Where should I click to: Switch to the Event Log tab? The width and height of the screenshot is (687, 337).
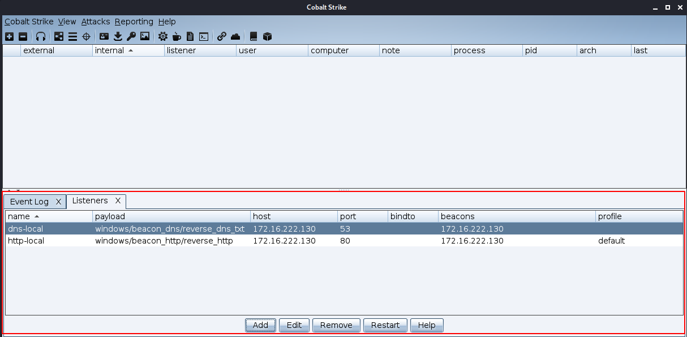pyautogui.click(x=29, y=202)
